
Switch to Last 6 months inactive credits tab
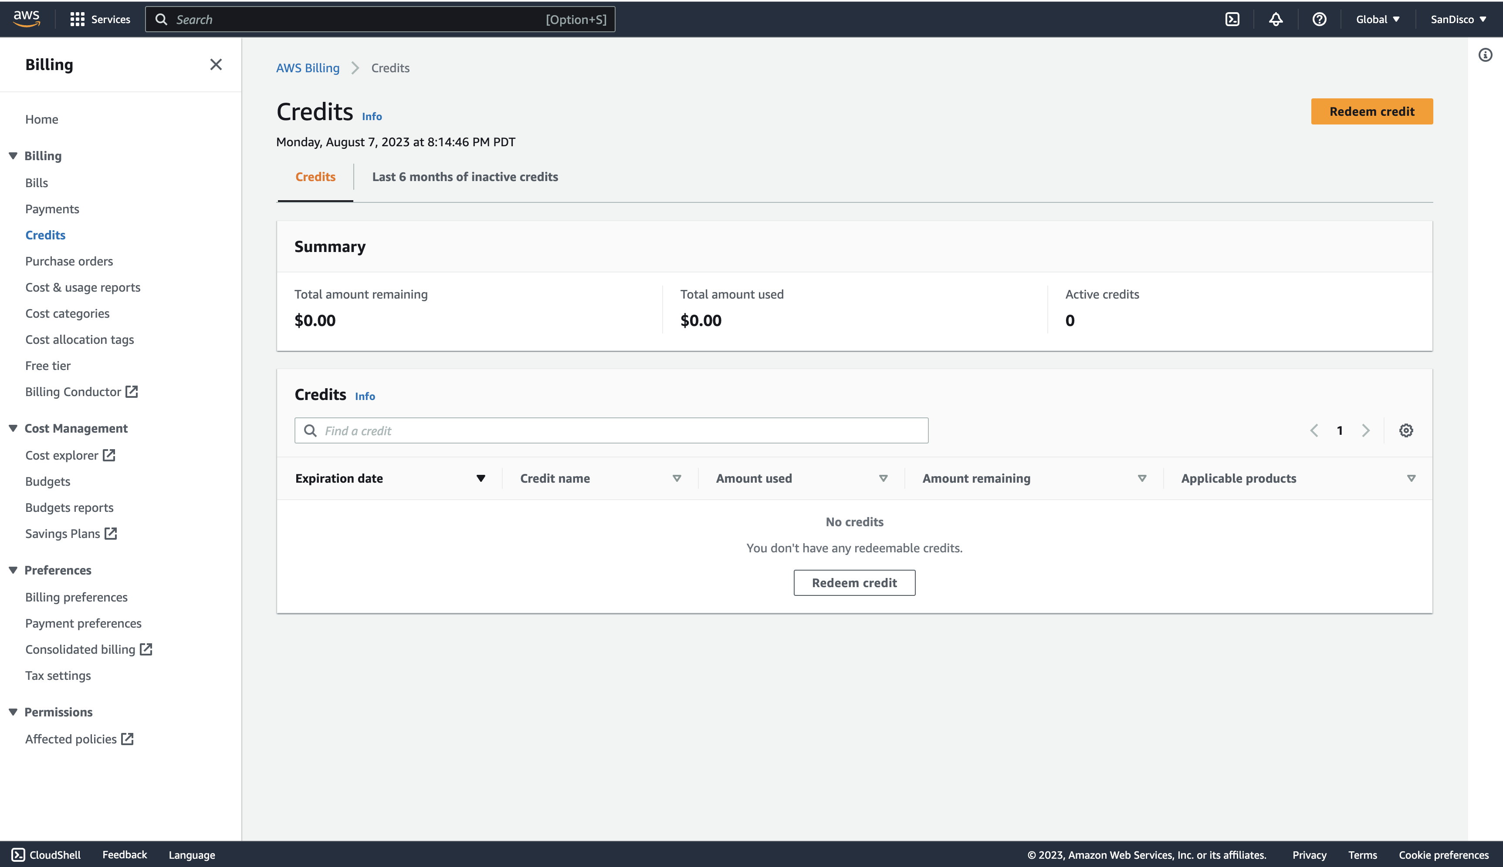coord(465,177)
